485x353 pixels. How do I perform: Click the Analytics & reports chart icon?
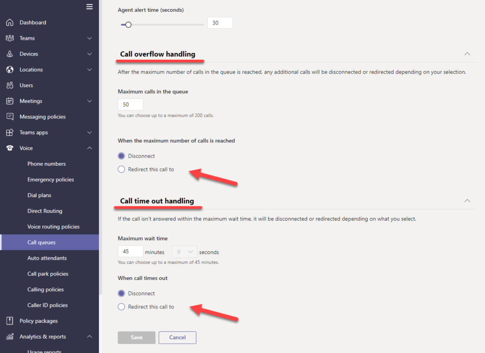tap(10, 336)
